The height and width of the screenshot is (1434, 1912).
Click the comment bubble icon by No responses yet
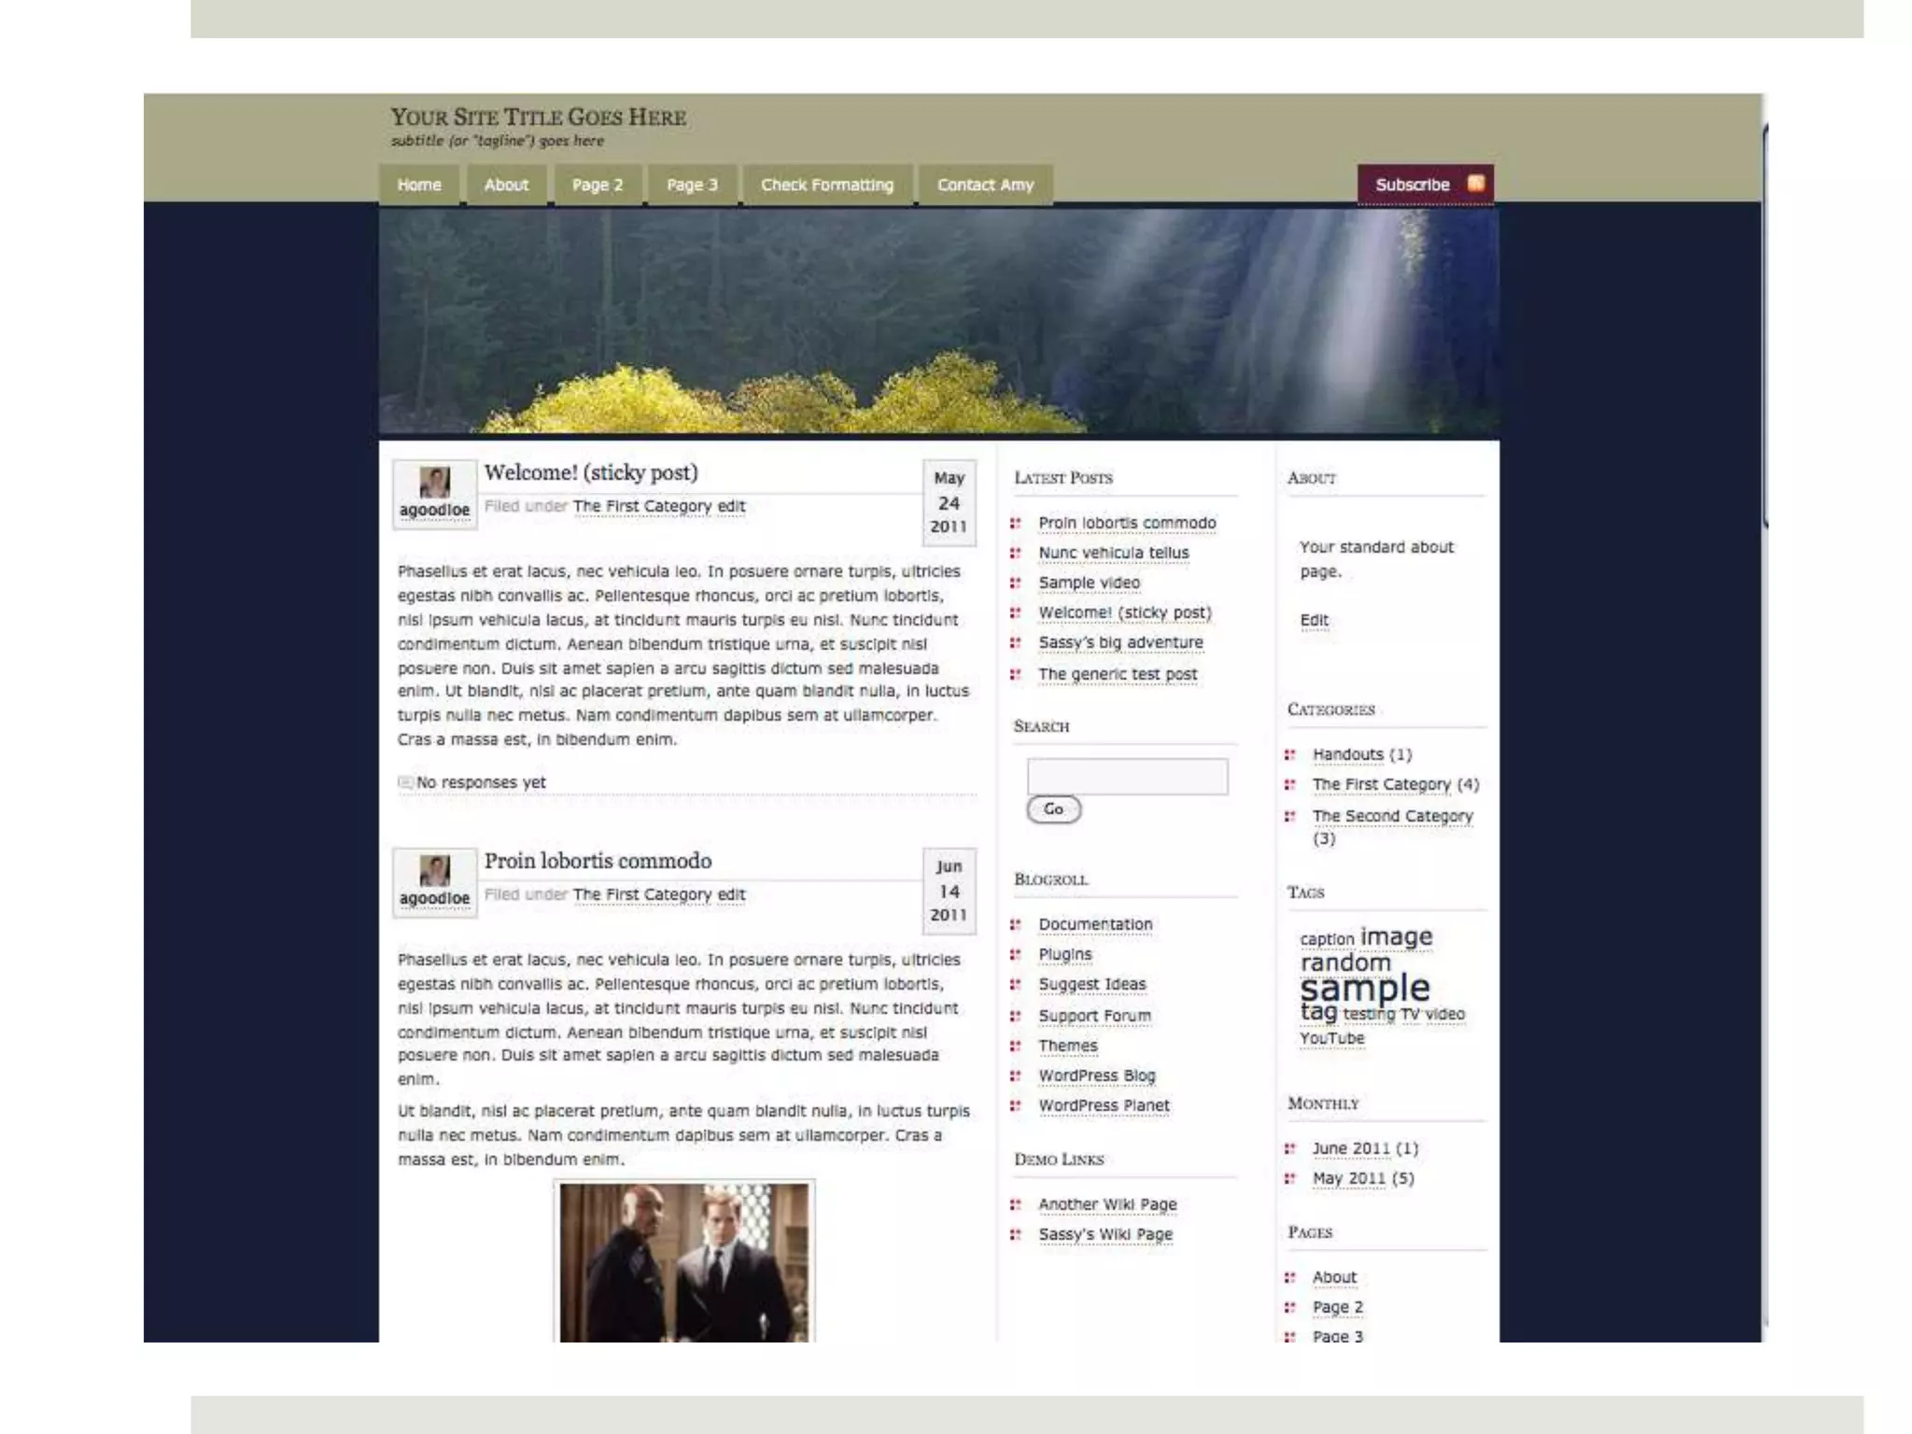click(405, 782)
